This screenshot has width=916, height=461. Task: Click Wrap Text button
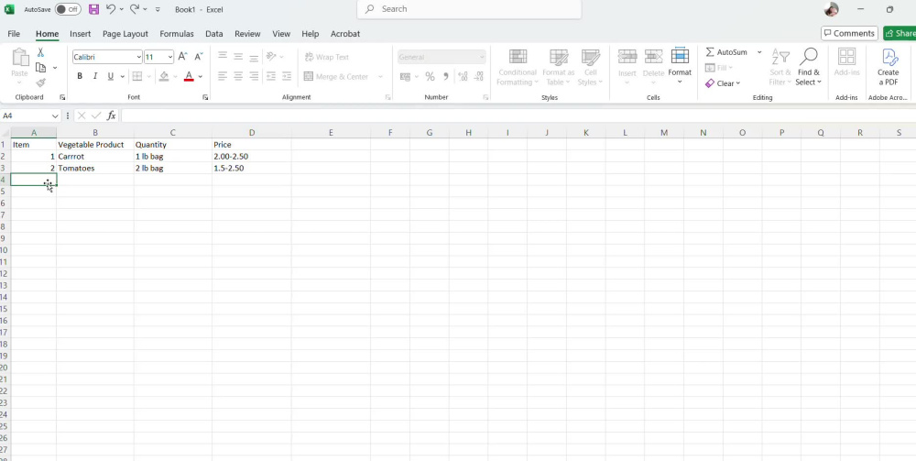pyautogui.click(x=327, y=57)
